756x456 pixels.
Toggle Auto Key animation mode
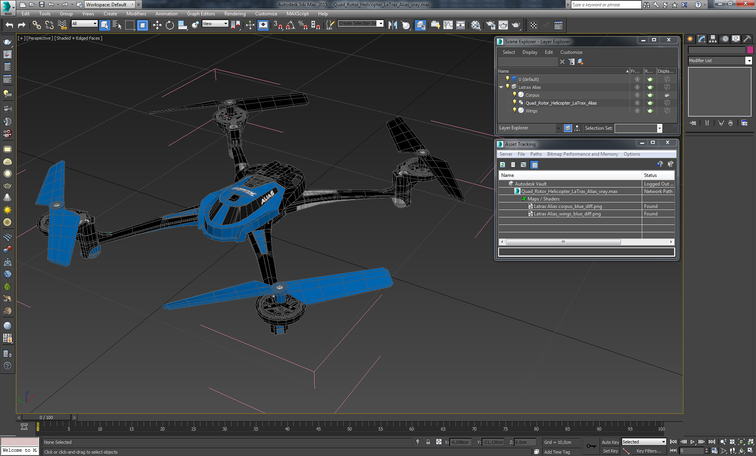pyautogui.click(x=610, y=442)
